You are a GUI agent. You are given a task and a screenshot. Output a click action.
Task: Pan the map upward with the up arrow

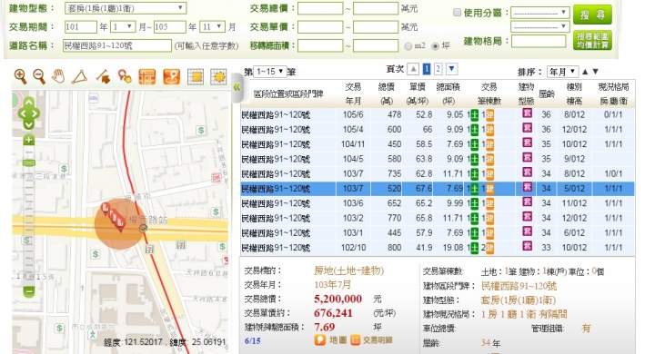point(29,103)
